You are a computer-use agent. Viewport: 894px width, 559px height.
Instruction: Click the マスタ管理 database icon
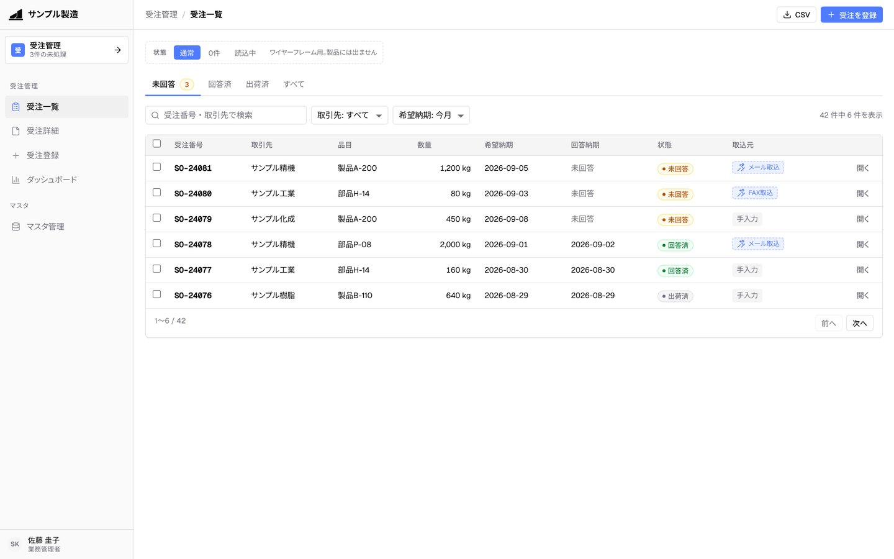point(16,227)
